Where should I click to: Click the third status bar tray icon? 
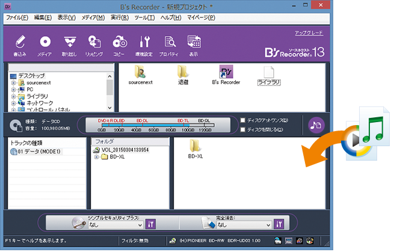(x=300, y=241)
